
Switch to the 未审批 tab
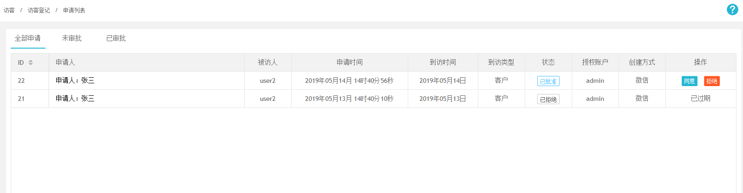click(x=72, y=38)
